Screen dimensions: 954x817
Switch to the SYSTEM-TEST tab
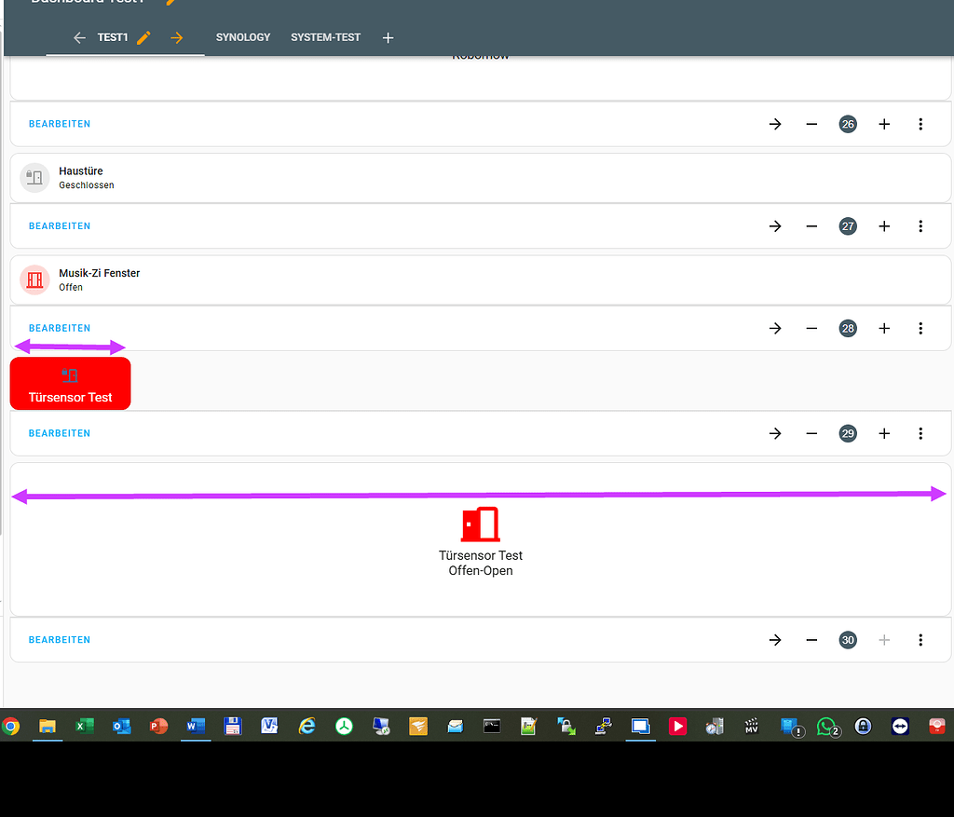tap(325, 37)
